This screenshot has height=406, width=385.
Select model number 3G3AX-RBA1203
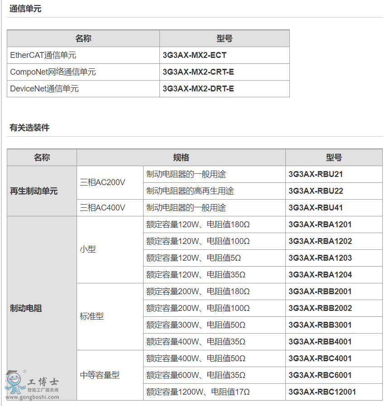(320, 258)
